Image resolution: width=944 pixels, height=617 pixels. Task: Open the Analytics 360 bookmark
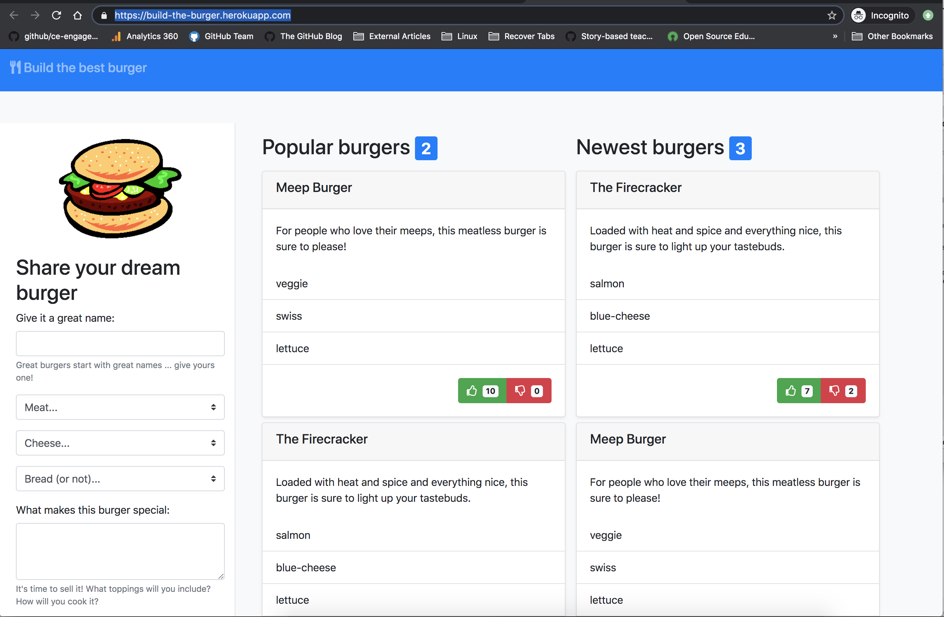point(145,36)
